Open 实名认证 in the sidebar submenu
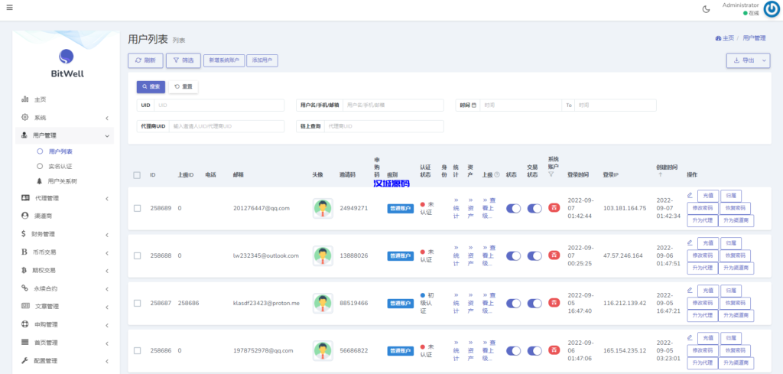The width and height of the screenshot is (783, 374). 60,166
